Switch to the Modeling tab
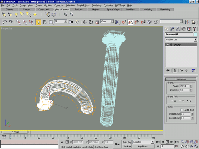The image size is (199, 149). (x=148, y=9)
